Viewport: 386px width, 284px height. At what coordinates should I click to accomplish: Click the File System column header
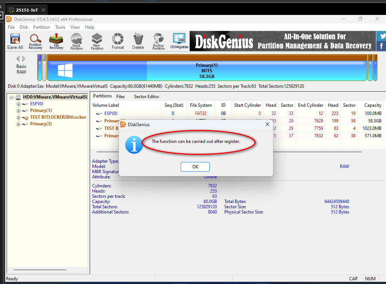201,105
